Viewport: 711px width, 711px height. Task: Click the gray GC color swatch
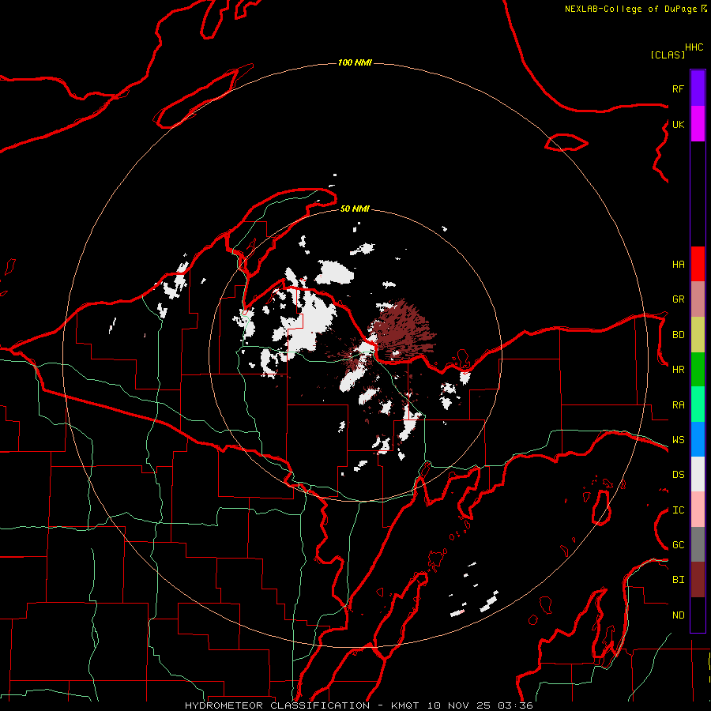pyautogui.click(x=698, y=544)
